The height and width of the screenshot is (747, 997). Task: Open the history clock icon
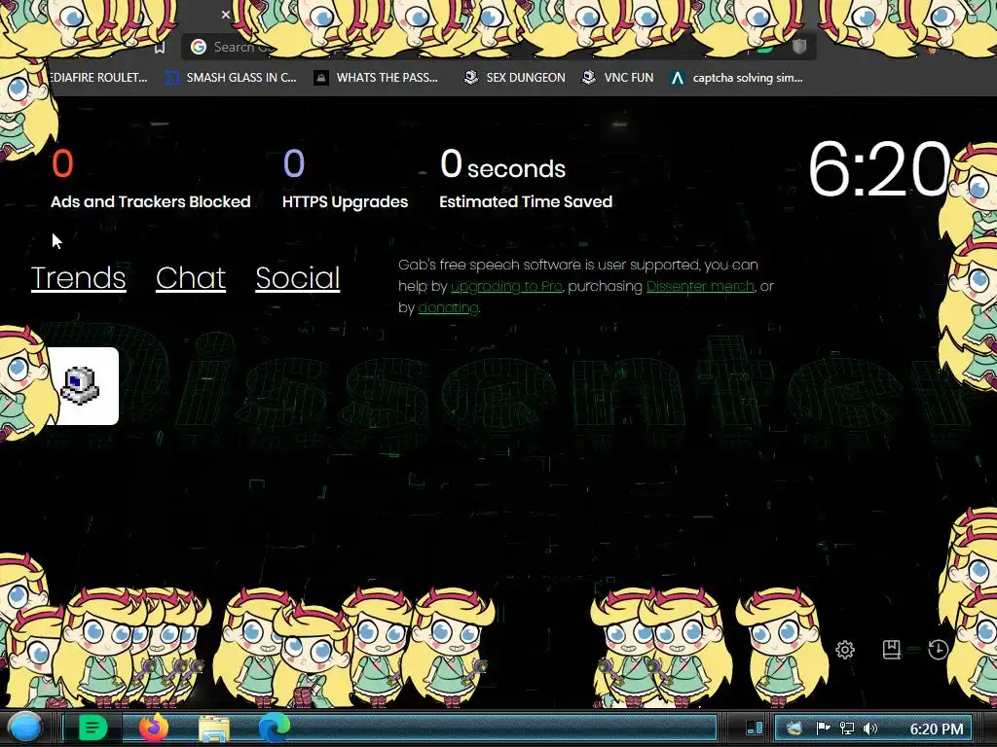[x=939, y=649]
